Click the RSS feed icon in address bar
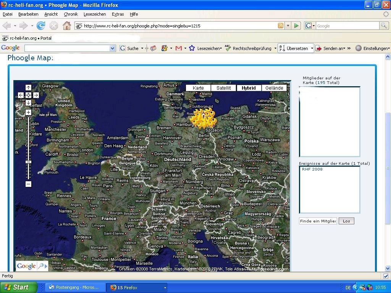The image size is (391, 293). coord(281,26)
